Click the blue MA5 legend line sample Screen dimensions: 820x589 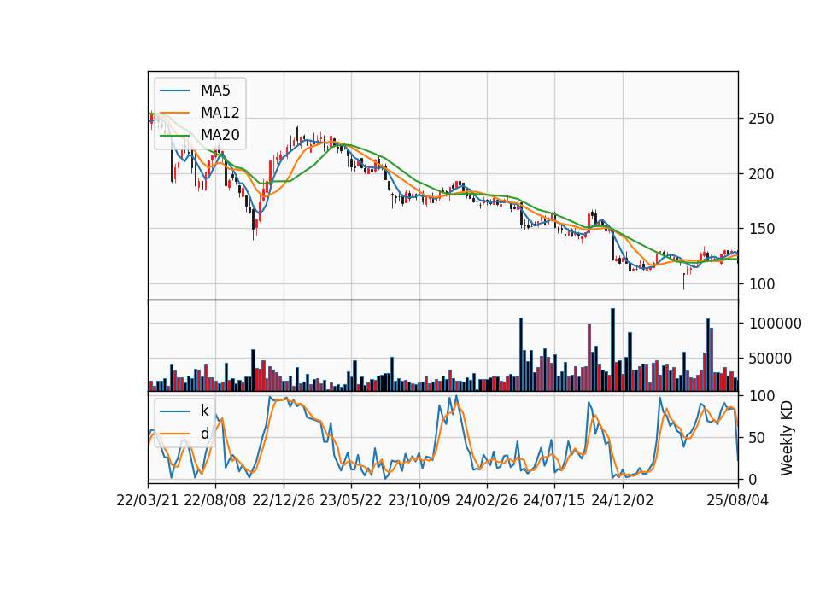(174, 90)
